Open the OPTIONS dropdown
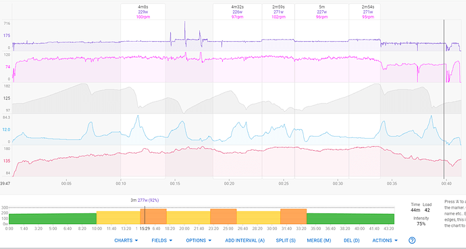 pos(199,240)
